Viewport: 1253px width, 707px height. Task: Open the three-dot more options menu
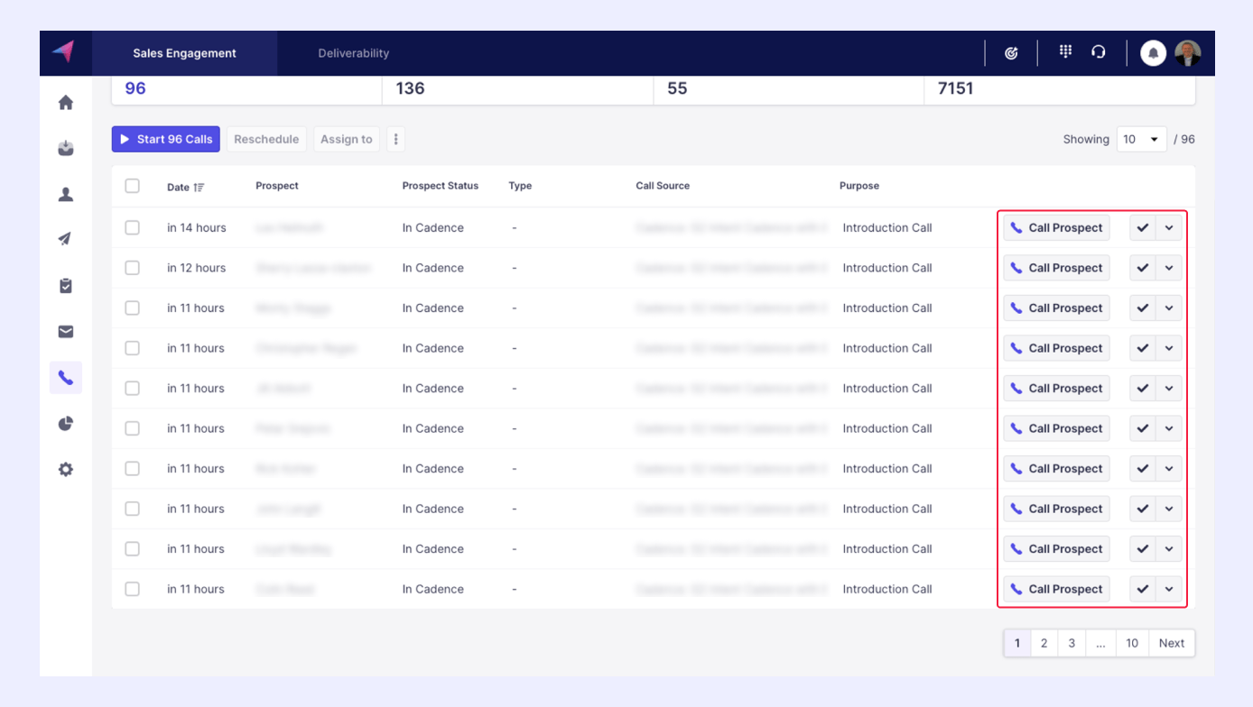(395, 140)
